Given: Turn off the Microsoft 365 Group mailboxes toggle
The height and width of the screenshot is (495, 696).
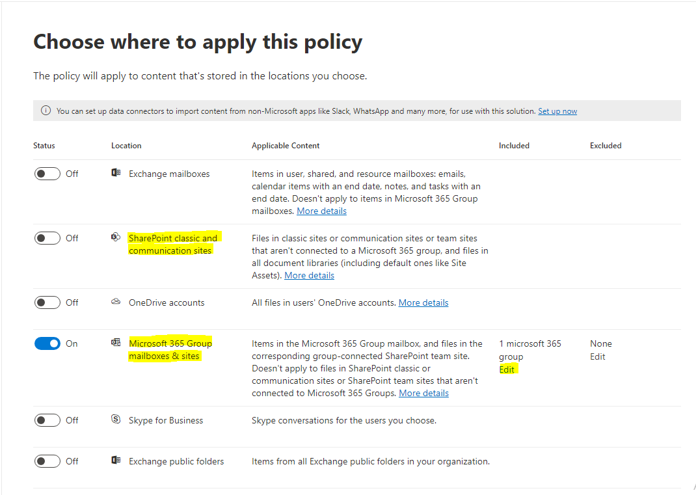Looking at the screenshot, I should (x=47, y=343).
